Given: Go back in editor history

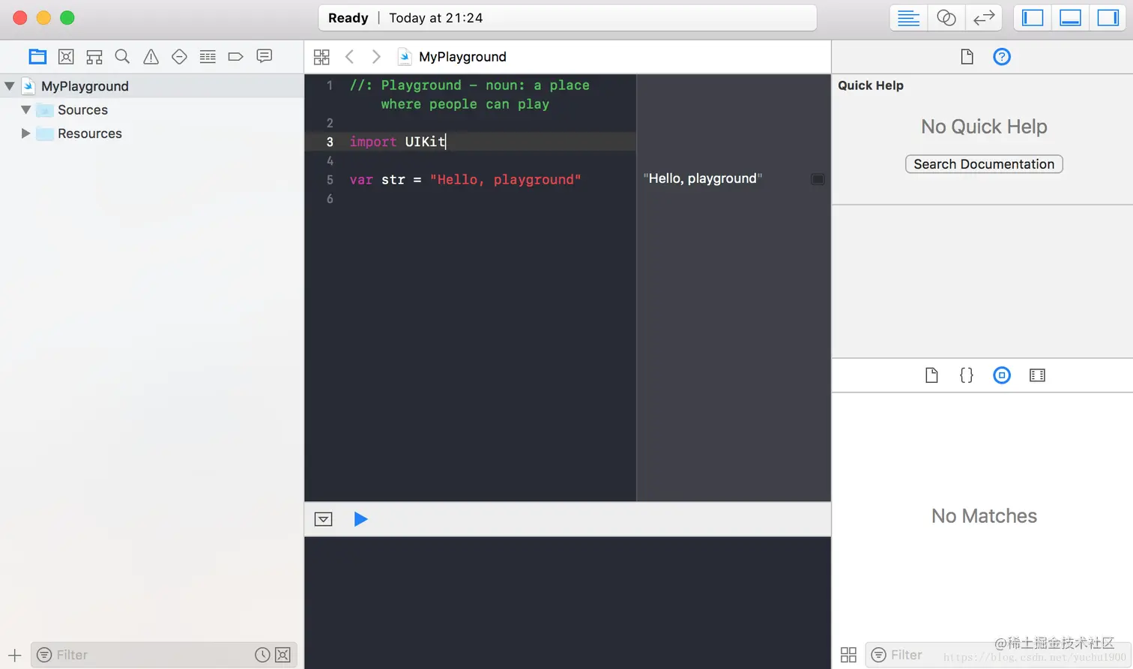Looking at the screenshot, I should click(x=349, y=57).
